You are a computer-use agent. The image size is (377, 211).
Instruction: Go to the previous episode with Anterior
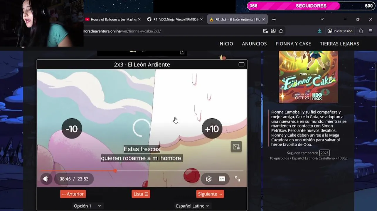coord(73,194)
